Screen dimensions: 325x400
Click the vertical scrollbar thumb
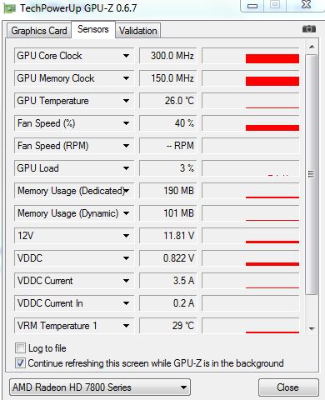311,174
